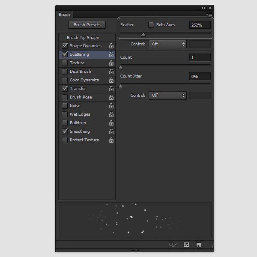This screenshot has height=257, width=257.
Task: Enable the Noise checkbox
Action: click(x=65, y=106)
